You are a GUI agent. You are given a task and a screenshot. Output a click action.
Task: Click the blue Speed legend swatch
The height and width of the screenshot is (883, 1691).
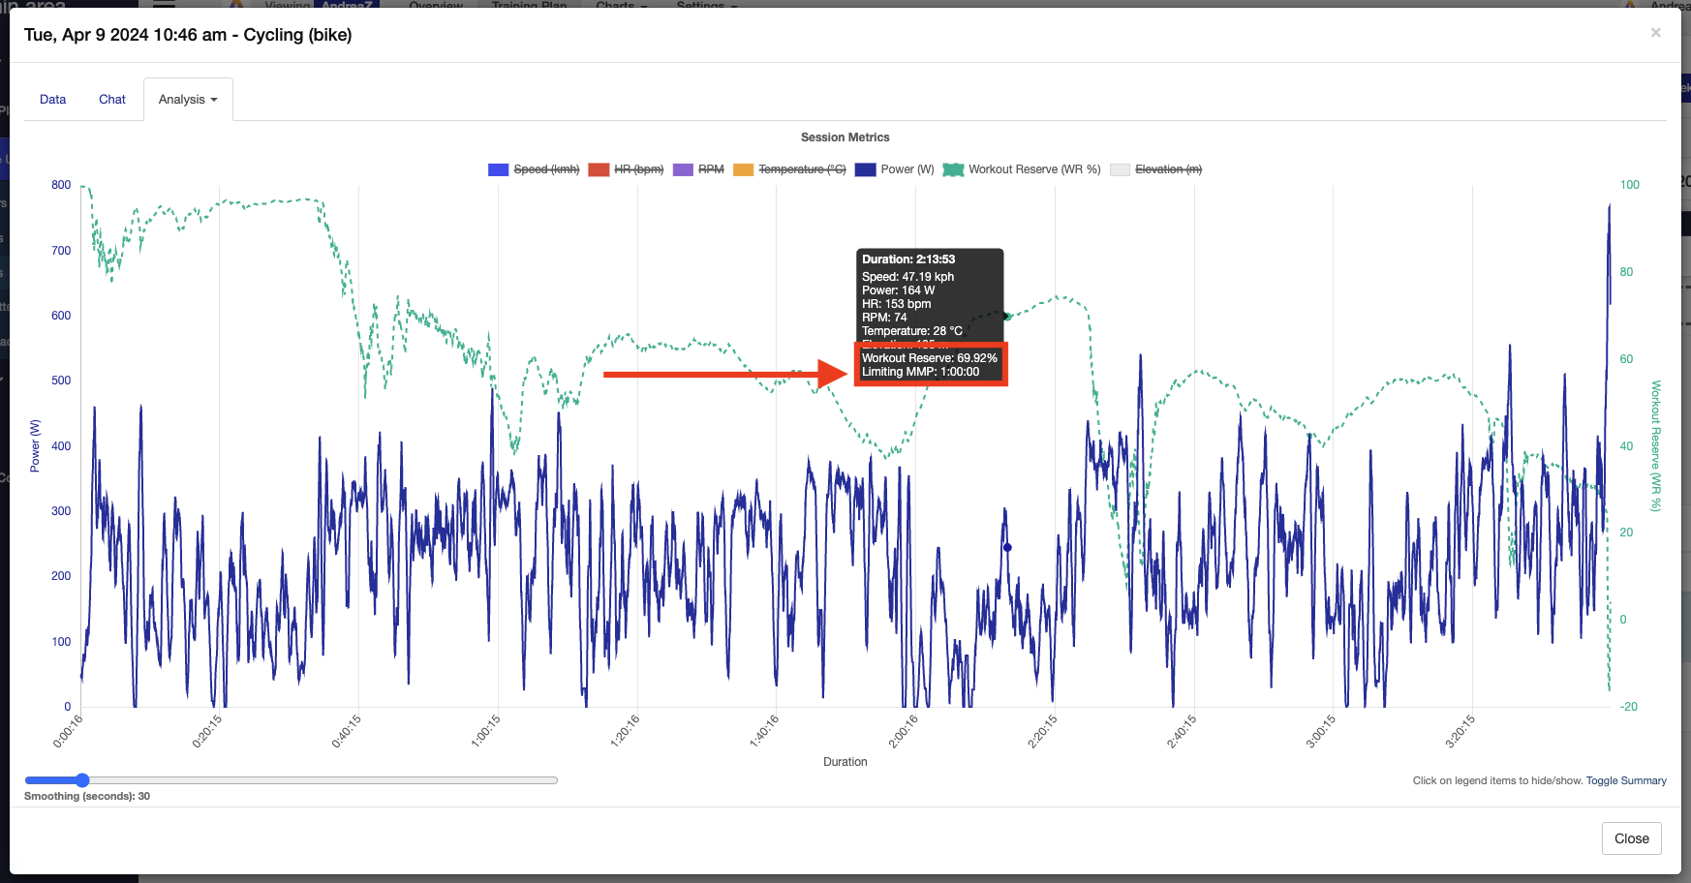point(499,169)
